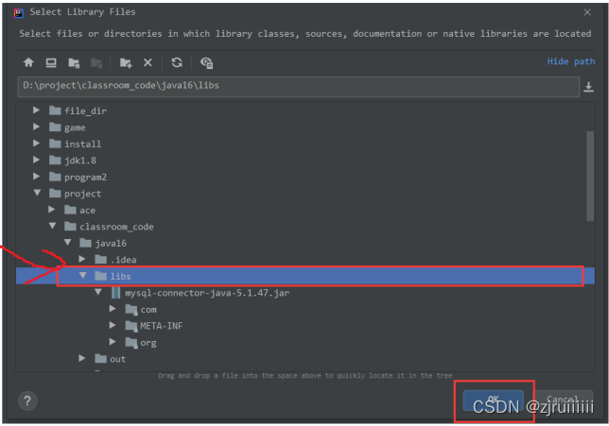
Task: Select the out folder
Action: click(111, 359)
